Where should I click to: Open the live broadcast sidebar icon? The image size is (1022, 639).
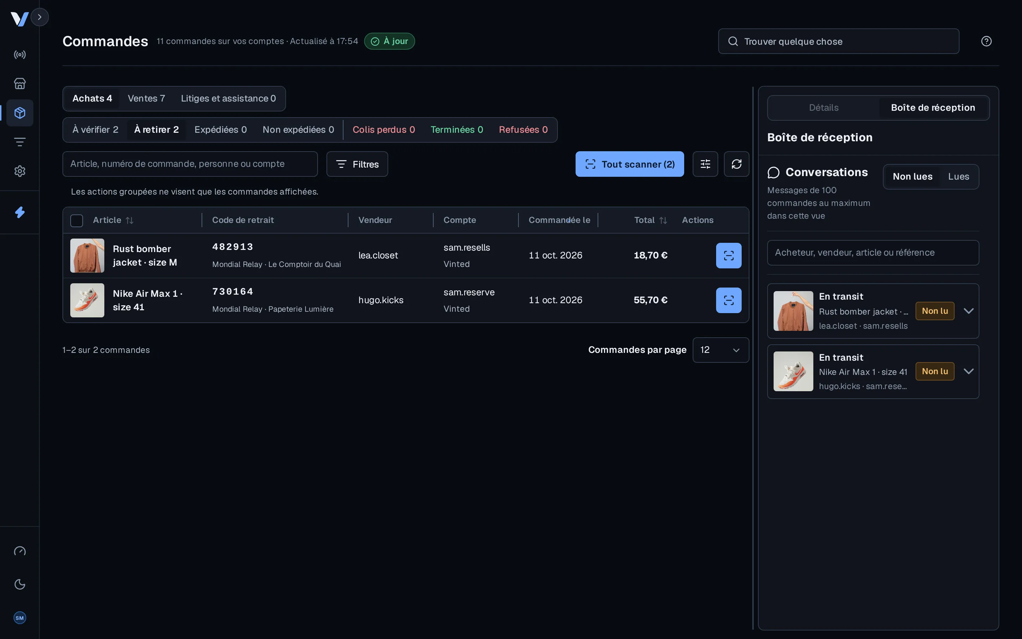coord(20,55)
